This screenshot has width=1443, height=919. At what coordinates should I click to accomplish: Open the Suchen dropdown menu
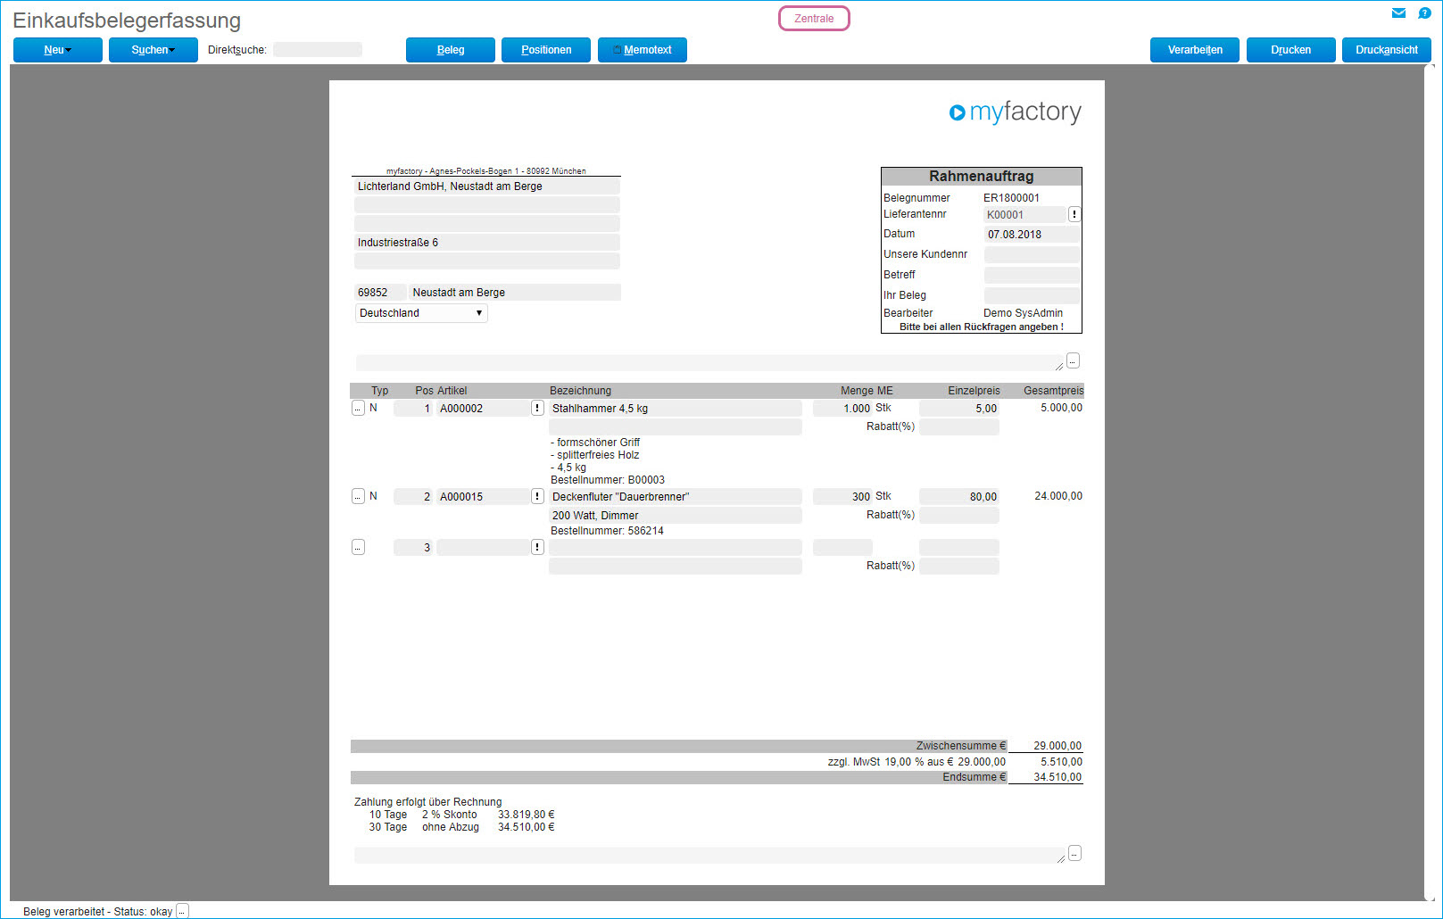pos(153,50)
